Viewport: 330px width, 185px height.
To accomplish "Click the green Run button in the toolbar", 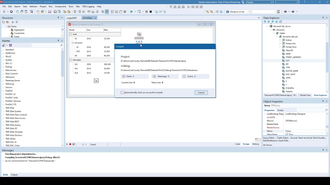I will (x=131, y=12).
